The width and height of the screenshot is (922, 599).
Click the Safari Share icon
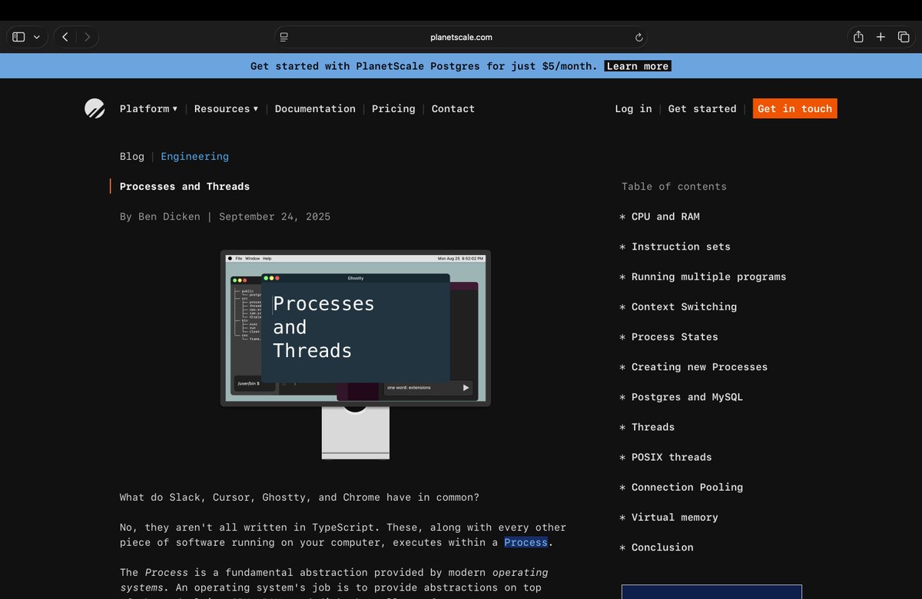click(x=858, y=36)
